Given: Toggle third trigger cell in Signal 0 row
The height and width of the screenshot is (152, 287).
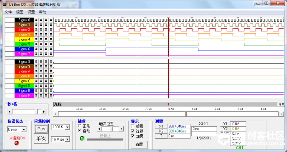Looking at the screenshot, I should (x=46, y=20).
